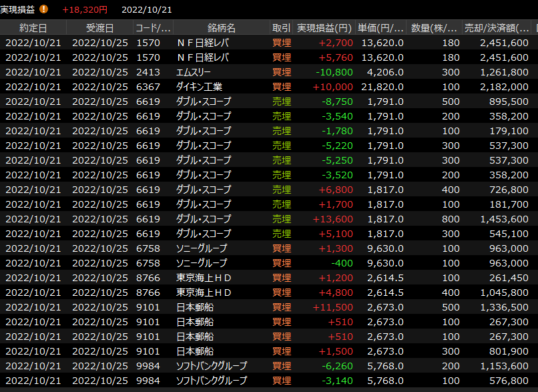
Task: Click the 2022/10/21 date at the top
Action: coord(146,9)
